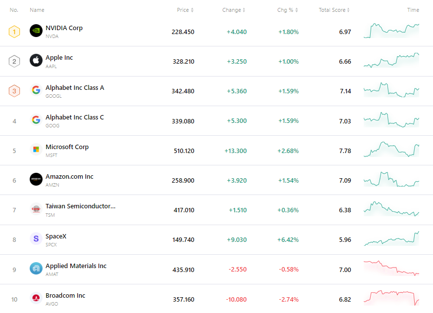Image resolution: width=433 pixels, height=313 pixels.
Task: View the GOOG row sparkline chart
Action: (391, 119)
